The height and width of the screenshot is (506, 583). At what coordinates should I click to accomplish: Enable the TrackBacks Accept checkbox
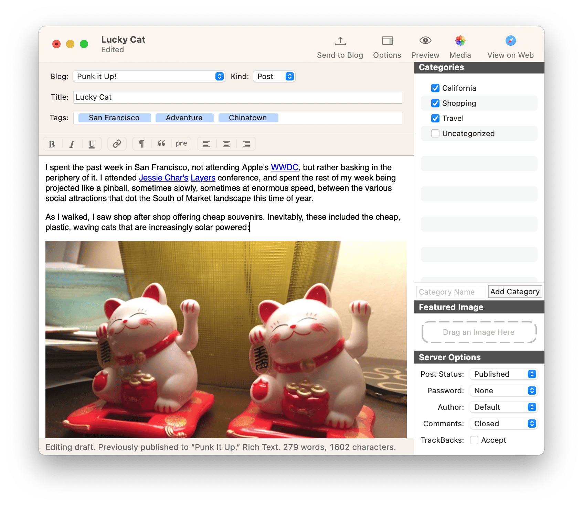click(474, 440)
